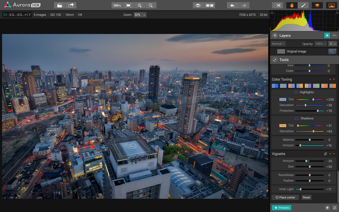Click the Export share icon
The image size is (339, 212).
(71, 5)
